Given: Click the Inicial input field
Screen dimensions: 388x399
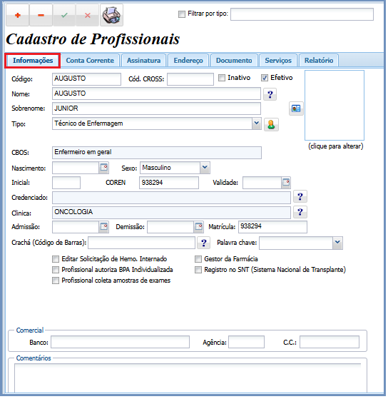Looking at the screenshot, I should click(x=66, y=183).
